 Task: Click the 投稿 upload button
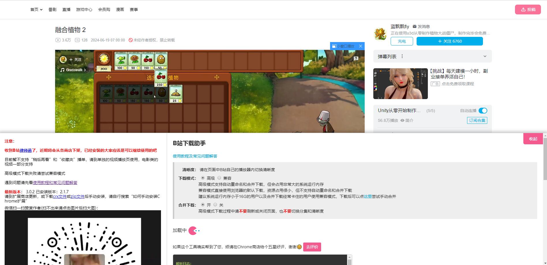tap(528, 10)
